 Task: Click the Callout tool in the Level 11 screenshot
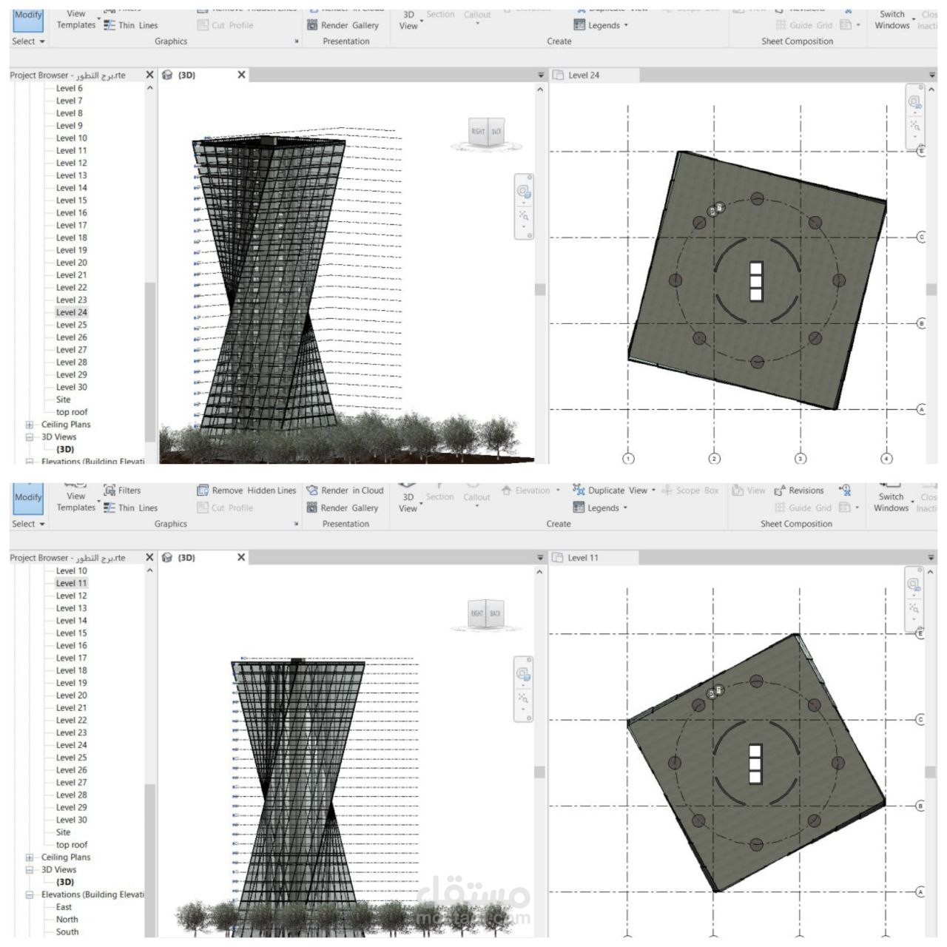click(476, 497)
